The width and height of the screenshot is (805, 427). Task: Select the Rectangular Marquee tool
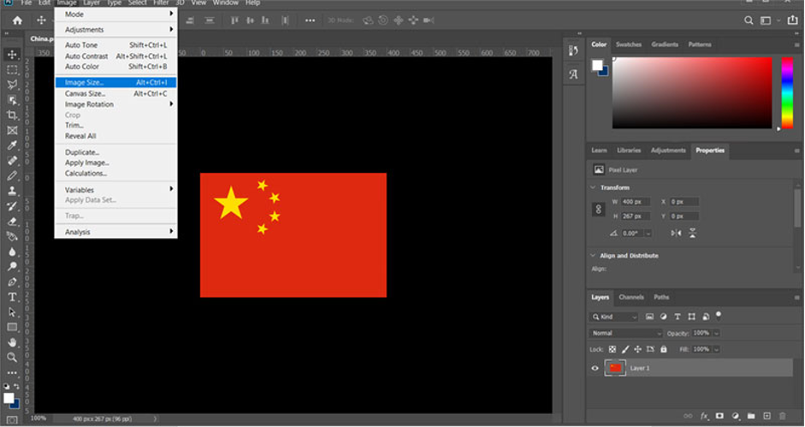[x=12, y=70]
